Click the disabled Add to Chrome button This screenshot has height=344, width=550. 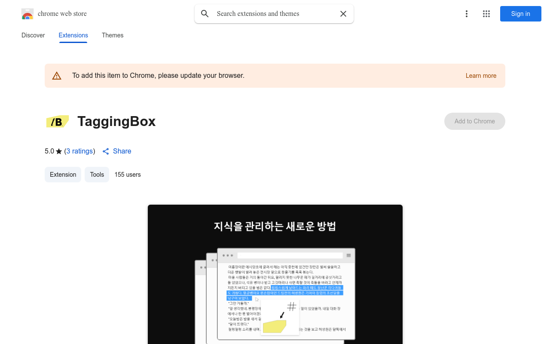[474, 121]
